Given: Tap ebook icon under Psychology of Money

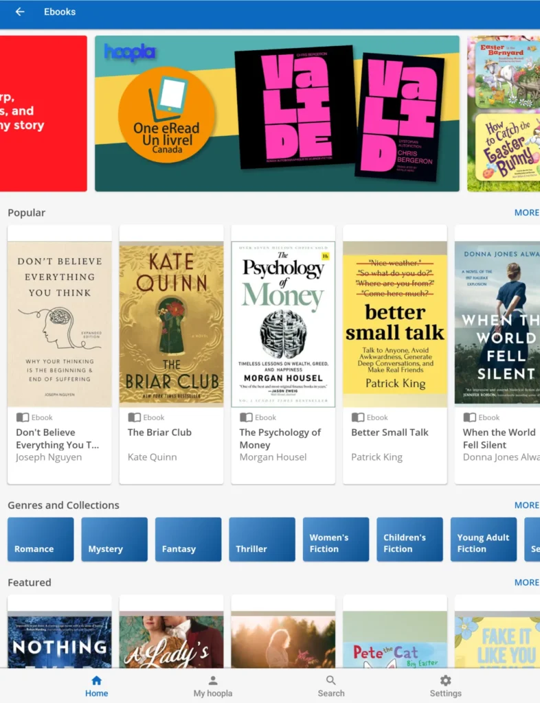Looking at the screenshot, I should tap(246, 417).
